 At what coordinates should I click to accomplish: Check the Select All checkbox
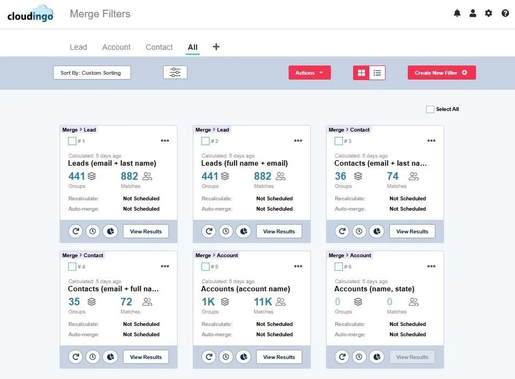coord(430,109)
